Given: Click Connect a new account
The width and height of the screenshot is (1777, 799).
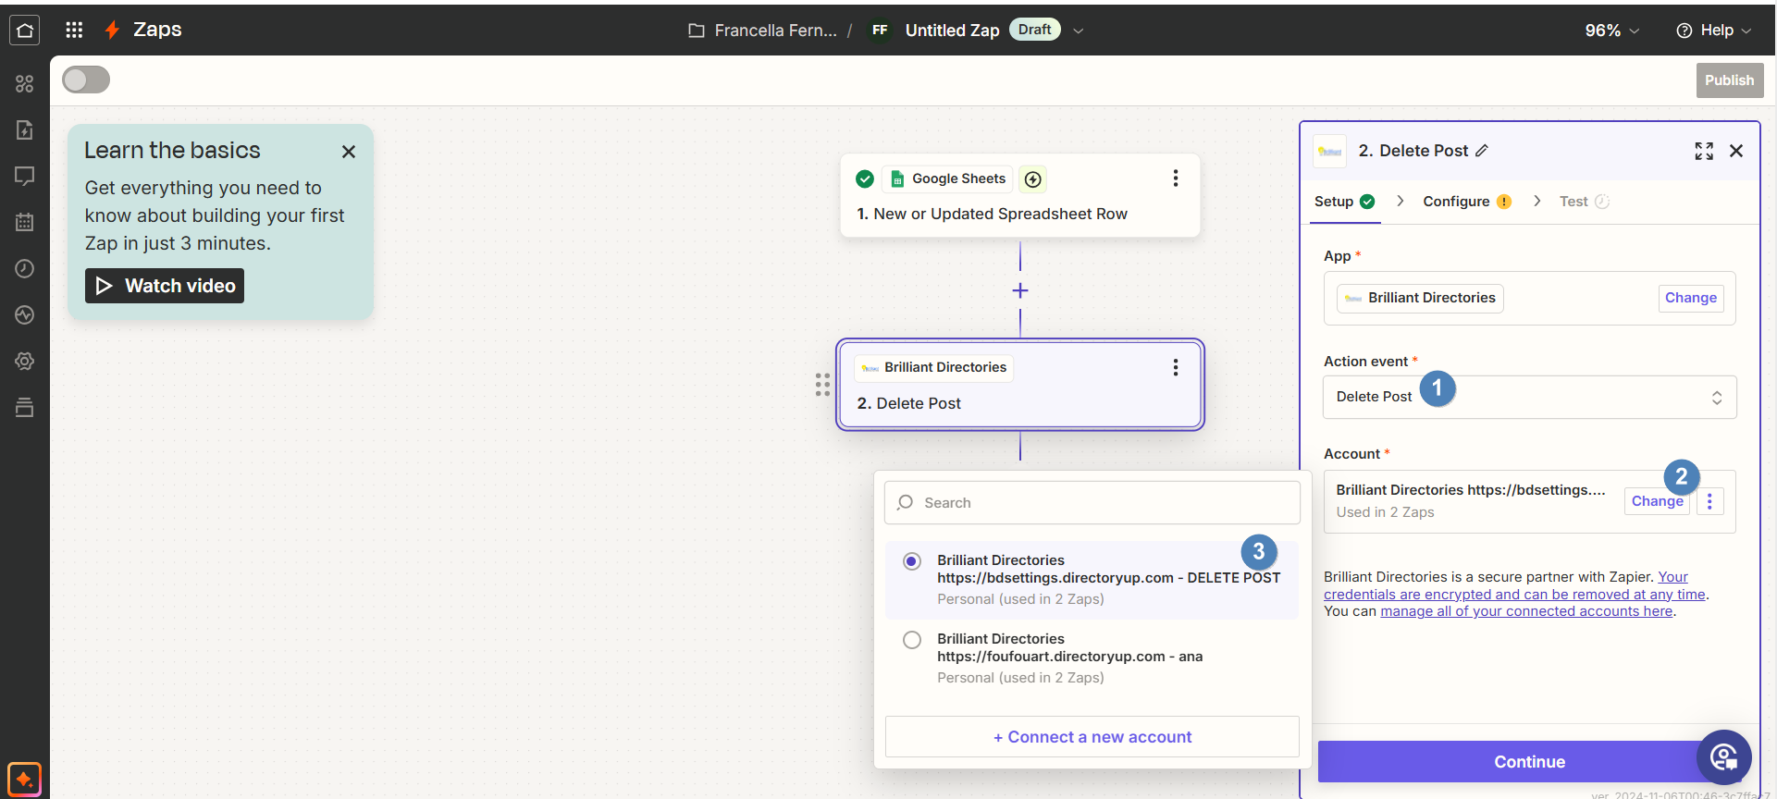Looking at the screenshot, I should click(1092, 737).
